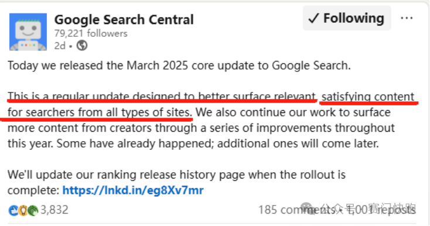The height and width of the screenshot is (226, 430).
Task: Click the green clapping reaction icon
Action: 33,210
